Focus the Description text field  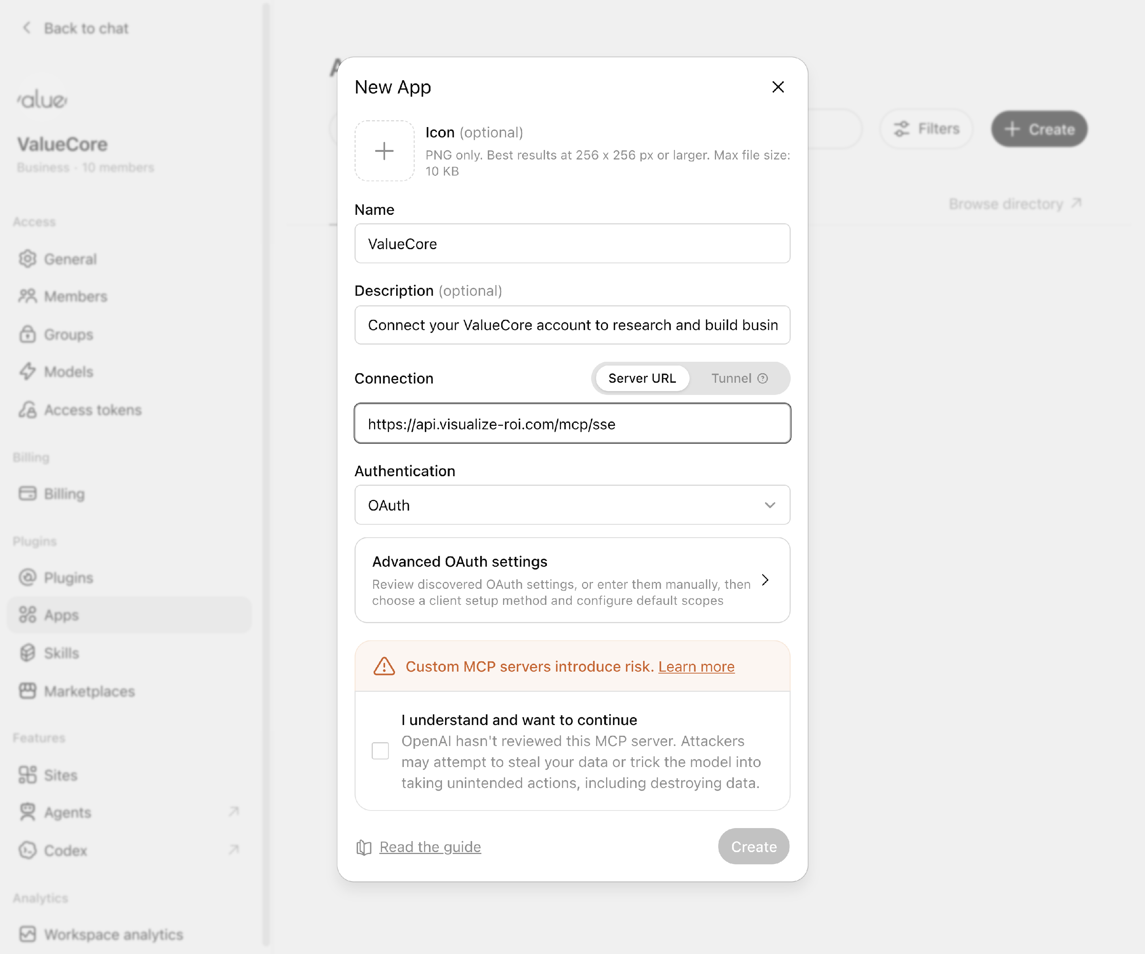pos(572,325)
